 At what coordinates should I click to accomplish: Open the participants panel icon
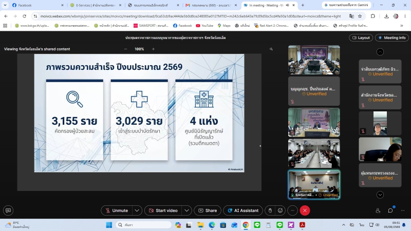tap(378, 210)
